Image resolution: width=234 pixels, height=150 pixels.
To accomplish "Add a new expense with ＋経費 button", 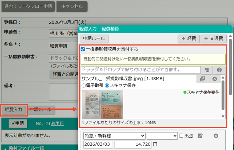I will click(x=188, y=39).
